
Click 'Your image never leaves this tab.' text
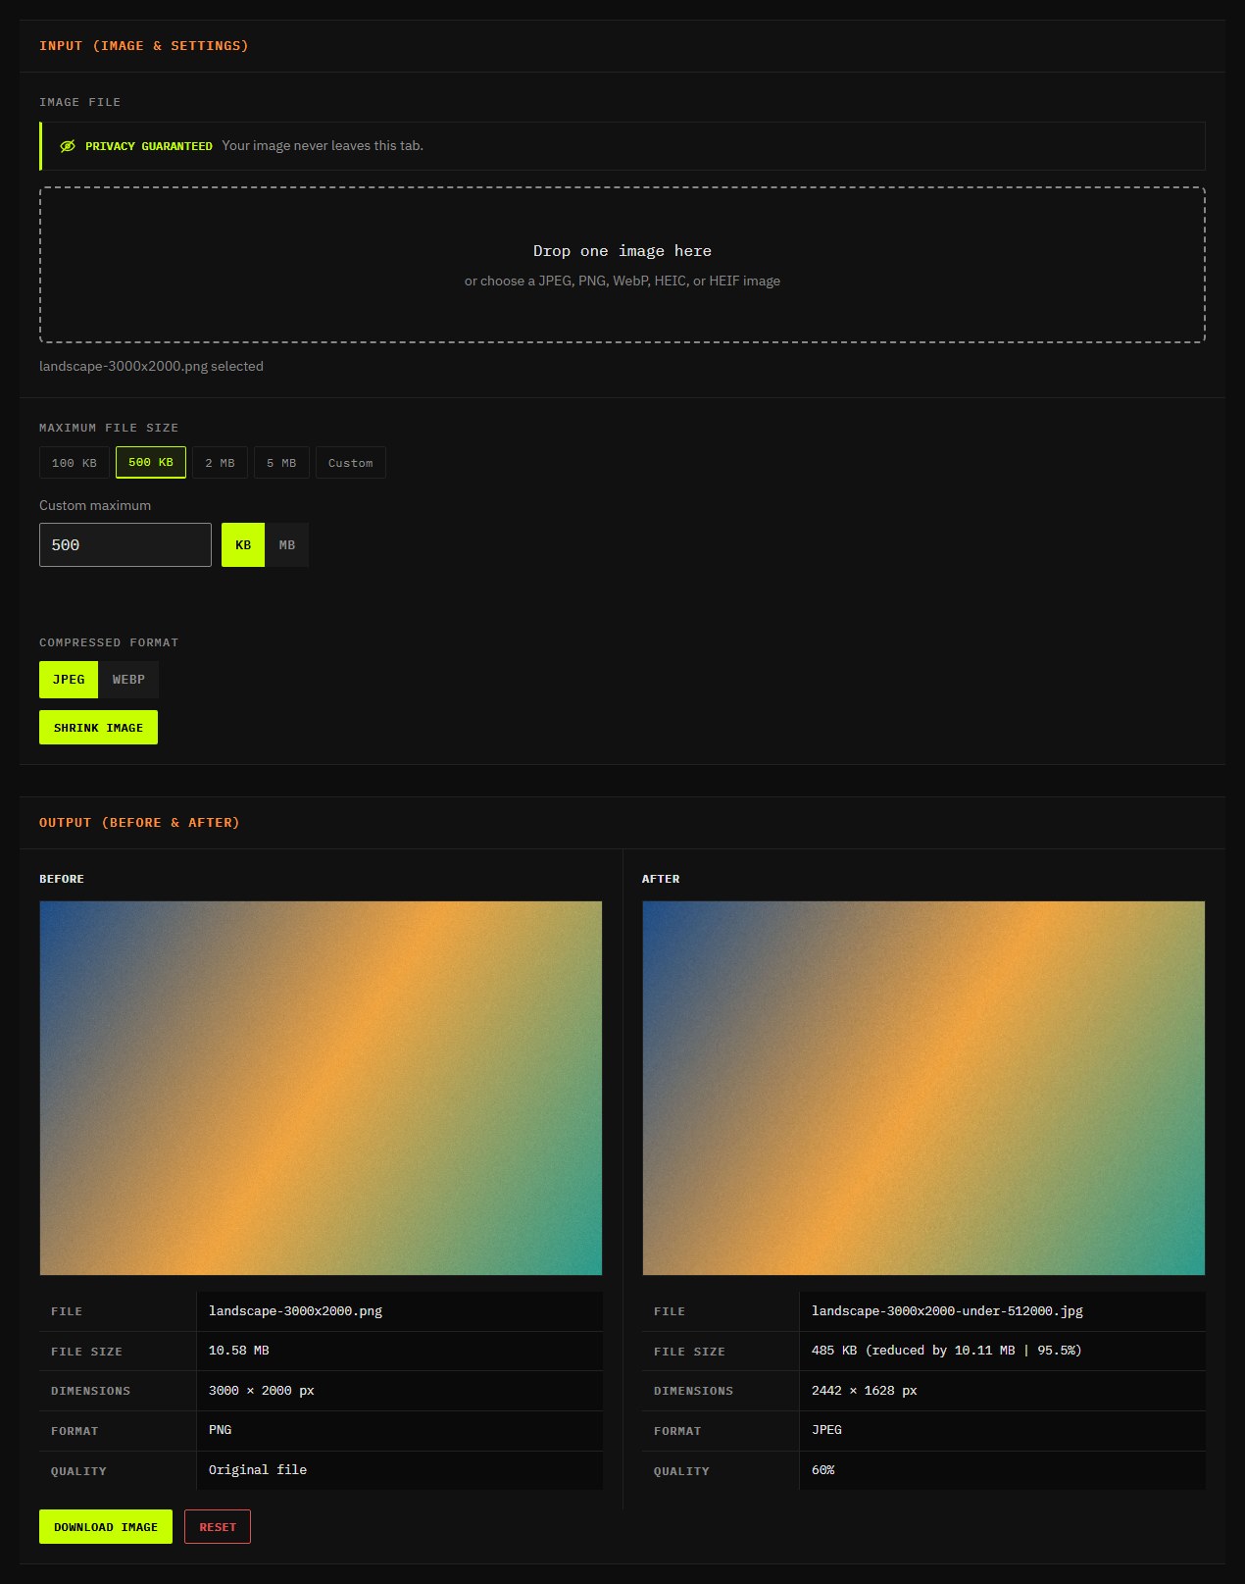pos(323,145)
